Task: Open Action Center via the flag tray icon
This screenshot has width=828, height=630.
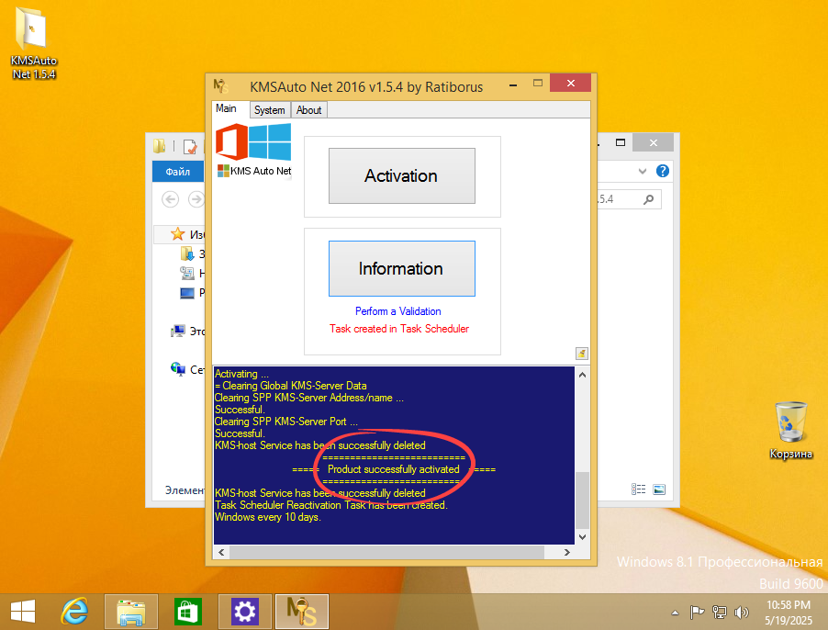Action: (697, 613)
